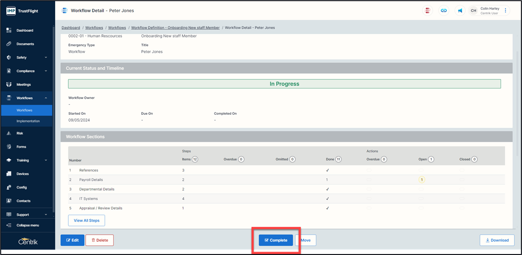Select Implementation submenu item
The height and width of the screenshot is (255, 522).
tap(28, 121)
